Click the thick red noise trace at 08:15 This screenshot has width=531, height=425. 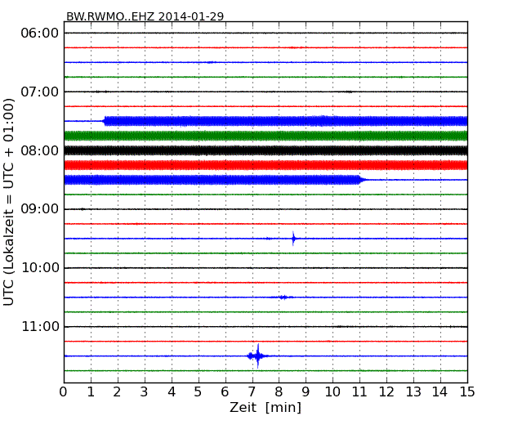point(265,165)
